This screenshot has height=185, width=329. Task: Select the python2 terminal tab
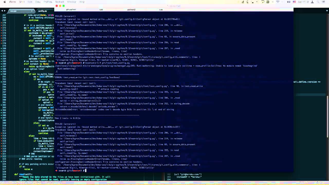[131, 10]
